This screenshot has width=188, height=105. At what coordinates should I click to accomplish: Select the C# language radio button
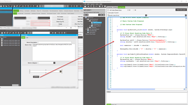(128, 10)
